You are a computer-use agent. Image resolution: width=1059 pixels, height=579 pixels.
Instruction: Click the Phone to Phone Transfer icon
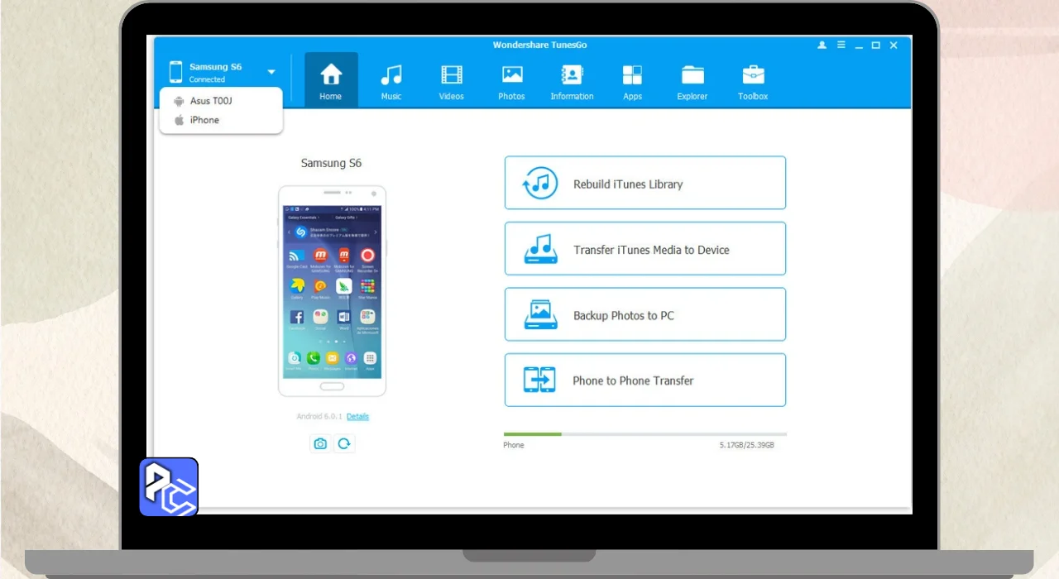coord(540,380)
